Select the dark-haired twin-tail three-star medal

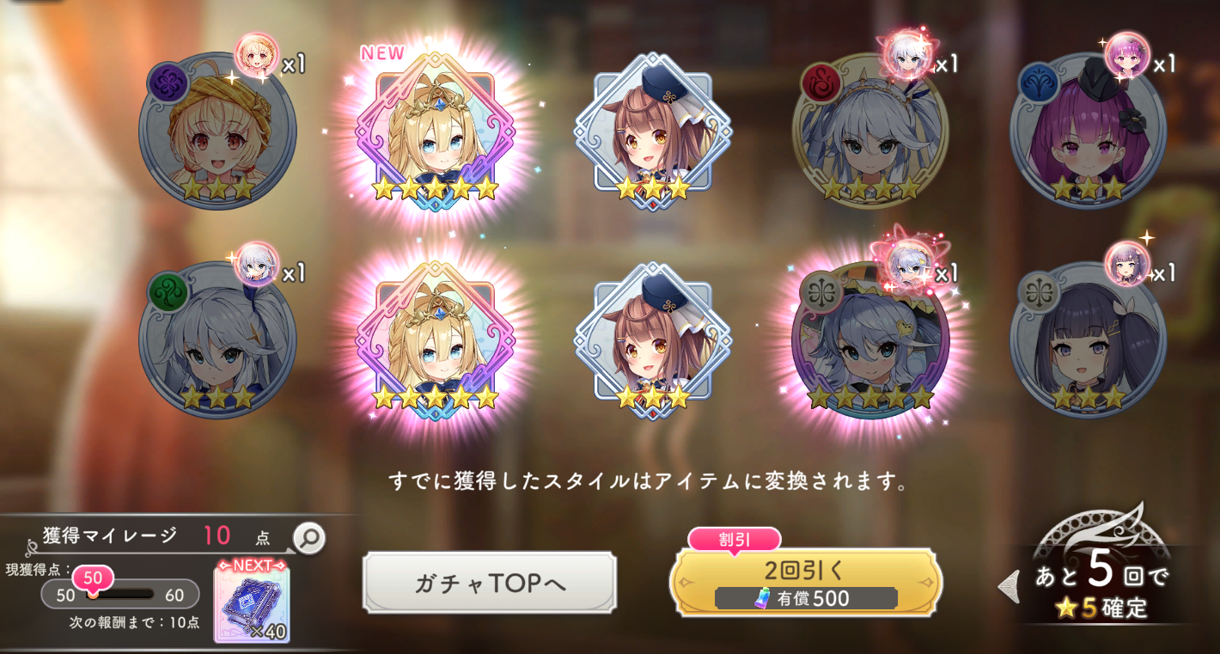click(x=1088, y=340)
